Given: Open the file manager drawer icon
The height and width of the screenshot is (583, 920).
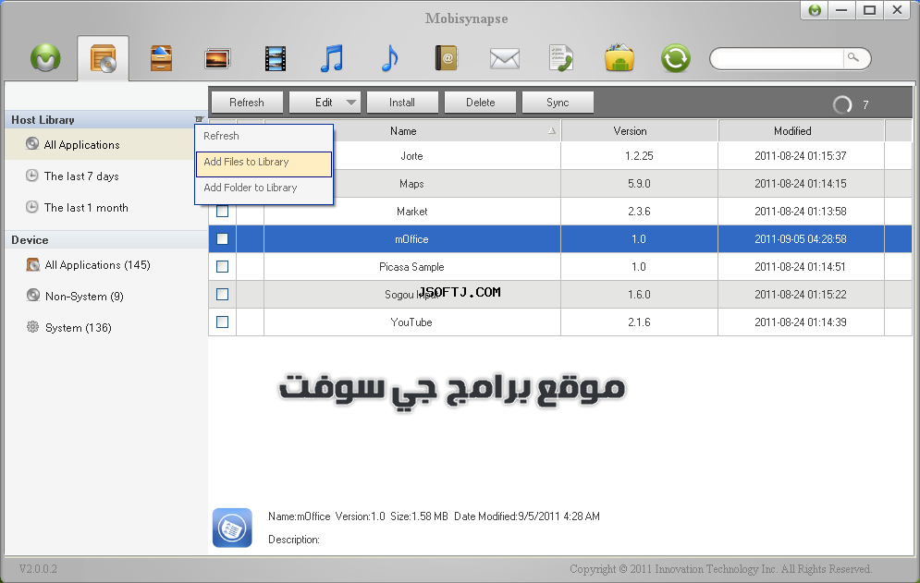Looking at the screenshot, I should (161, 58).
